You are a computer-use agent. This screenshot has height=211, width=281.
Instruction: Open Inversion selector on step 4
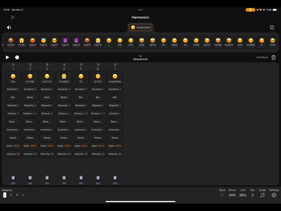tap(64, 129)
